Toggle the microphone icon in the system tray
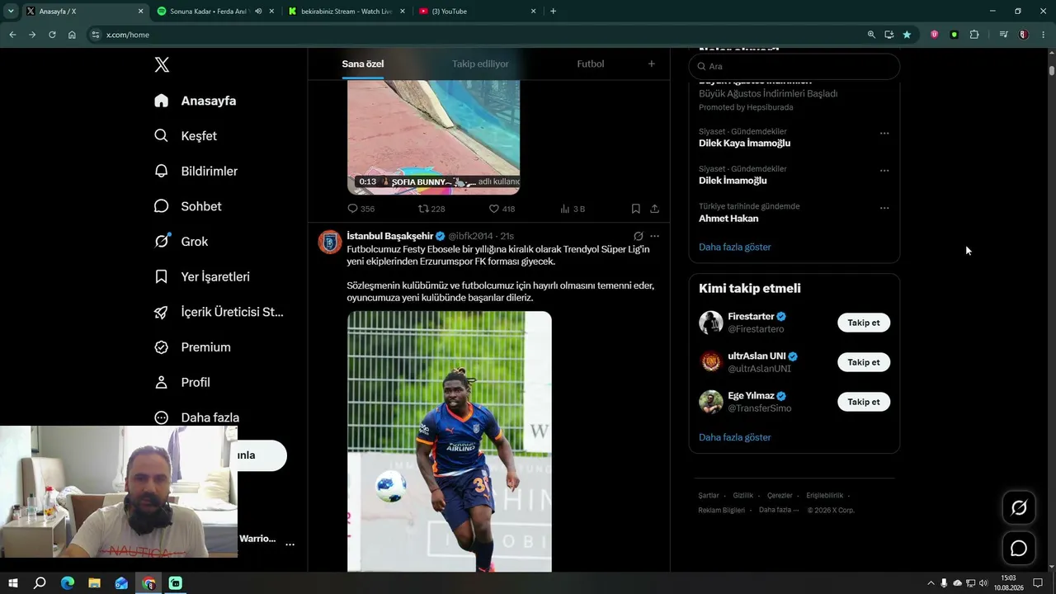Screen dimensions: 1056x594 (x=944, y=583)
